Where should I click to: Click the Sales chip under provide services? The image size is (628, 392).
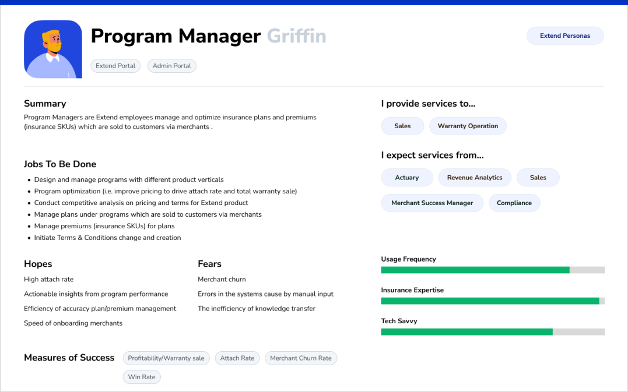click(x=402, y=126)
